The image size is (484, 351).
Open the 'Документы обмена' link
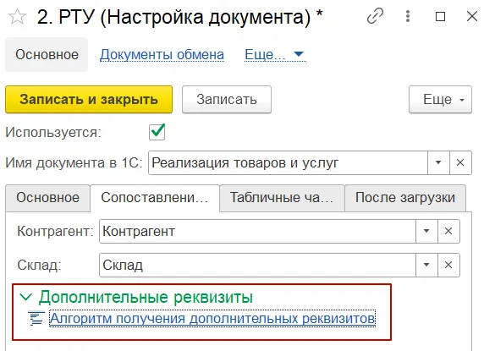(x=162, y=55)
